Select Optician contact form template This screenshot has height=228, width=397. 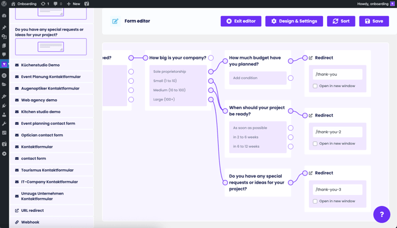pyautogui.click(x=51, y=135)
